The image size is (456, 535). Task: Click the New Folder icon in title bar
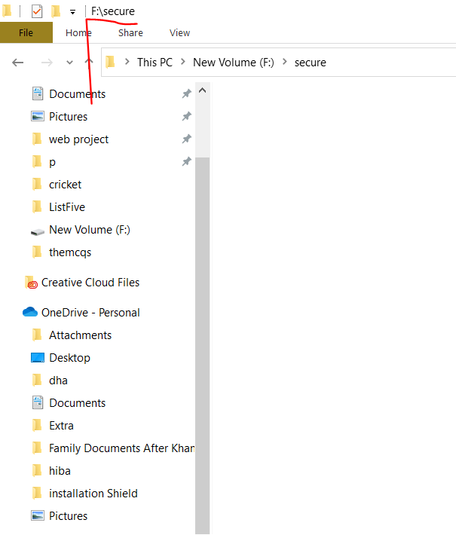[56, 11]
